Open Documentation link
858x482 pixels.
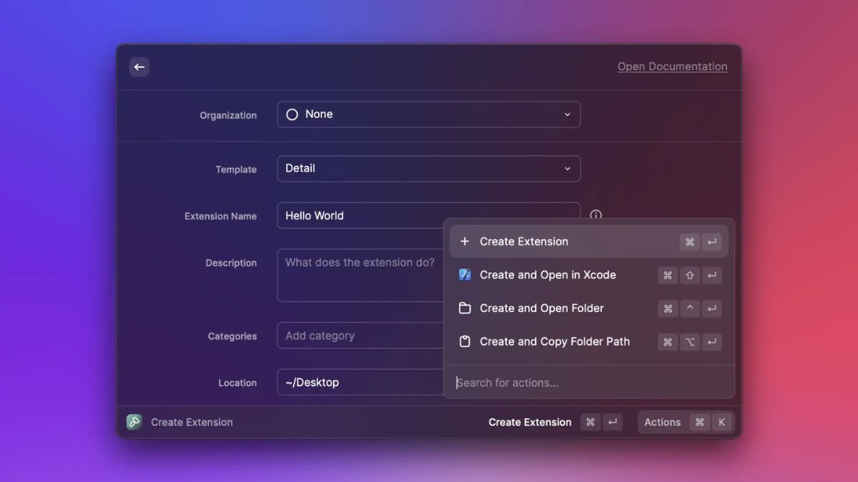click(x=672, y=66)
